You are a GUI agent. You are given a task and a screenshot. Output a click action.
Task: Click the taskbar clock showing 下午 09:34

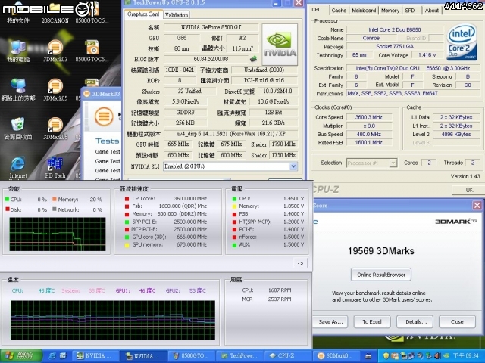coord(466,356)
